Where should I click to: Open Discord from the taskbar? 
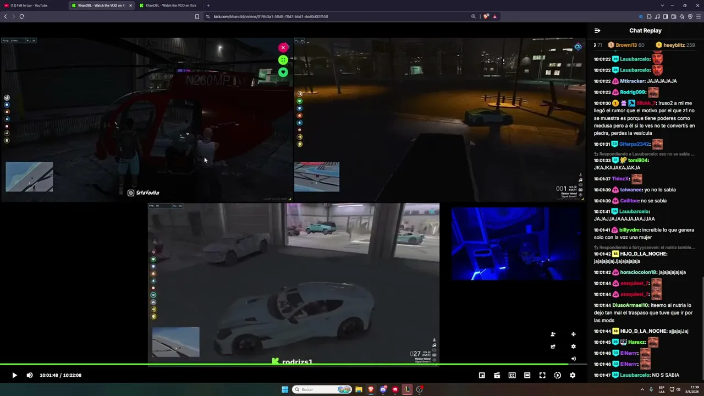coord(383,389)
